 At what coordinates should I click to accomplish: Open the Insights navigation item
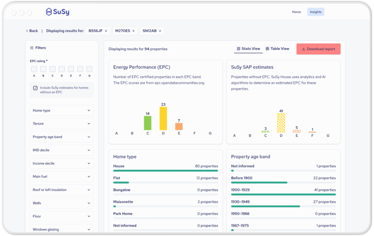click(x=316, y=12)
